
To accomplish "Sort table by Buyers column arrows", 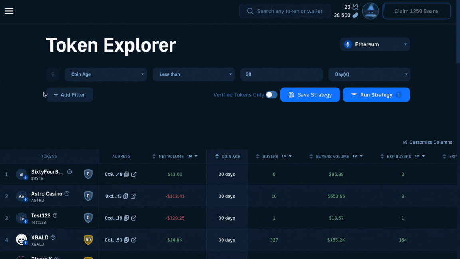I will click(258, 157).
